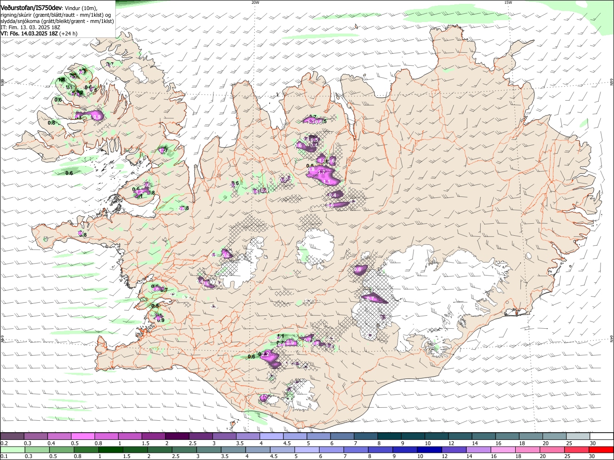Screen dimensions: 614x460
Task: Select the 'VT: Fös. 14.03.2025 18Z' valid time line
Action: [29, 34]
